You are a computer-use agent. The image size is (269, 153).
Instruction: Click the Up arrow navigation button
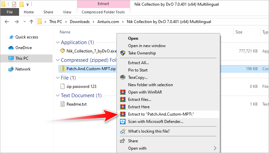31,22
